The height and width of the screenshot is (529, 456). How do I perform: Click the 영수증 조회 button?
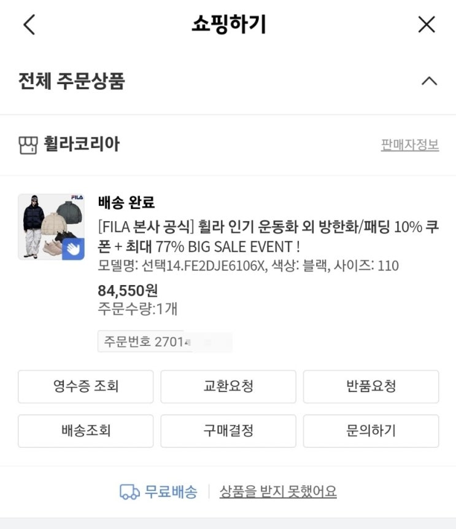[85, 386]
